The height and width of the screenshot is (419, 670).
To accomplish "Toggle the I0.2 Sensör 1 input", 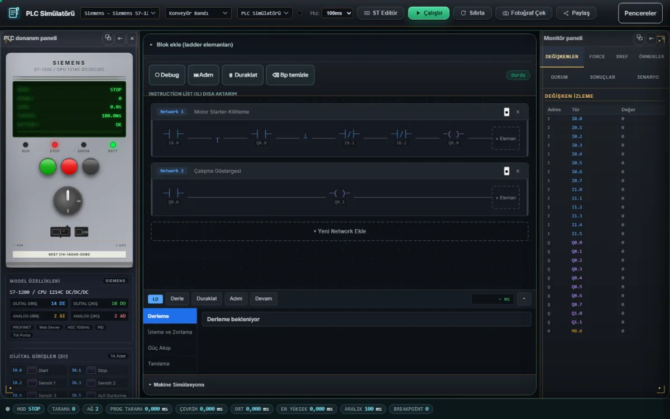I will click(32, 383).
